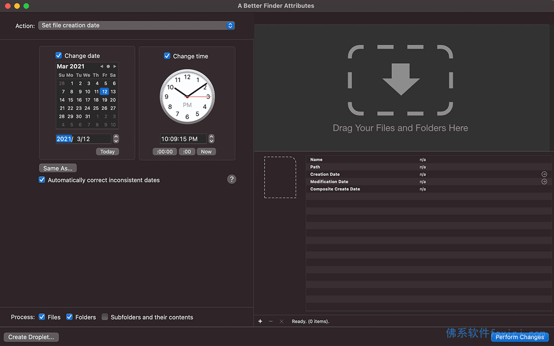
Task: Click the date field stepper arrows
Action: coord(116,138)
